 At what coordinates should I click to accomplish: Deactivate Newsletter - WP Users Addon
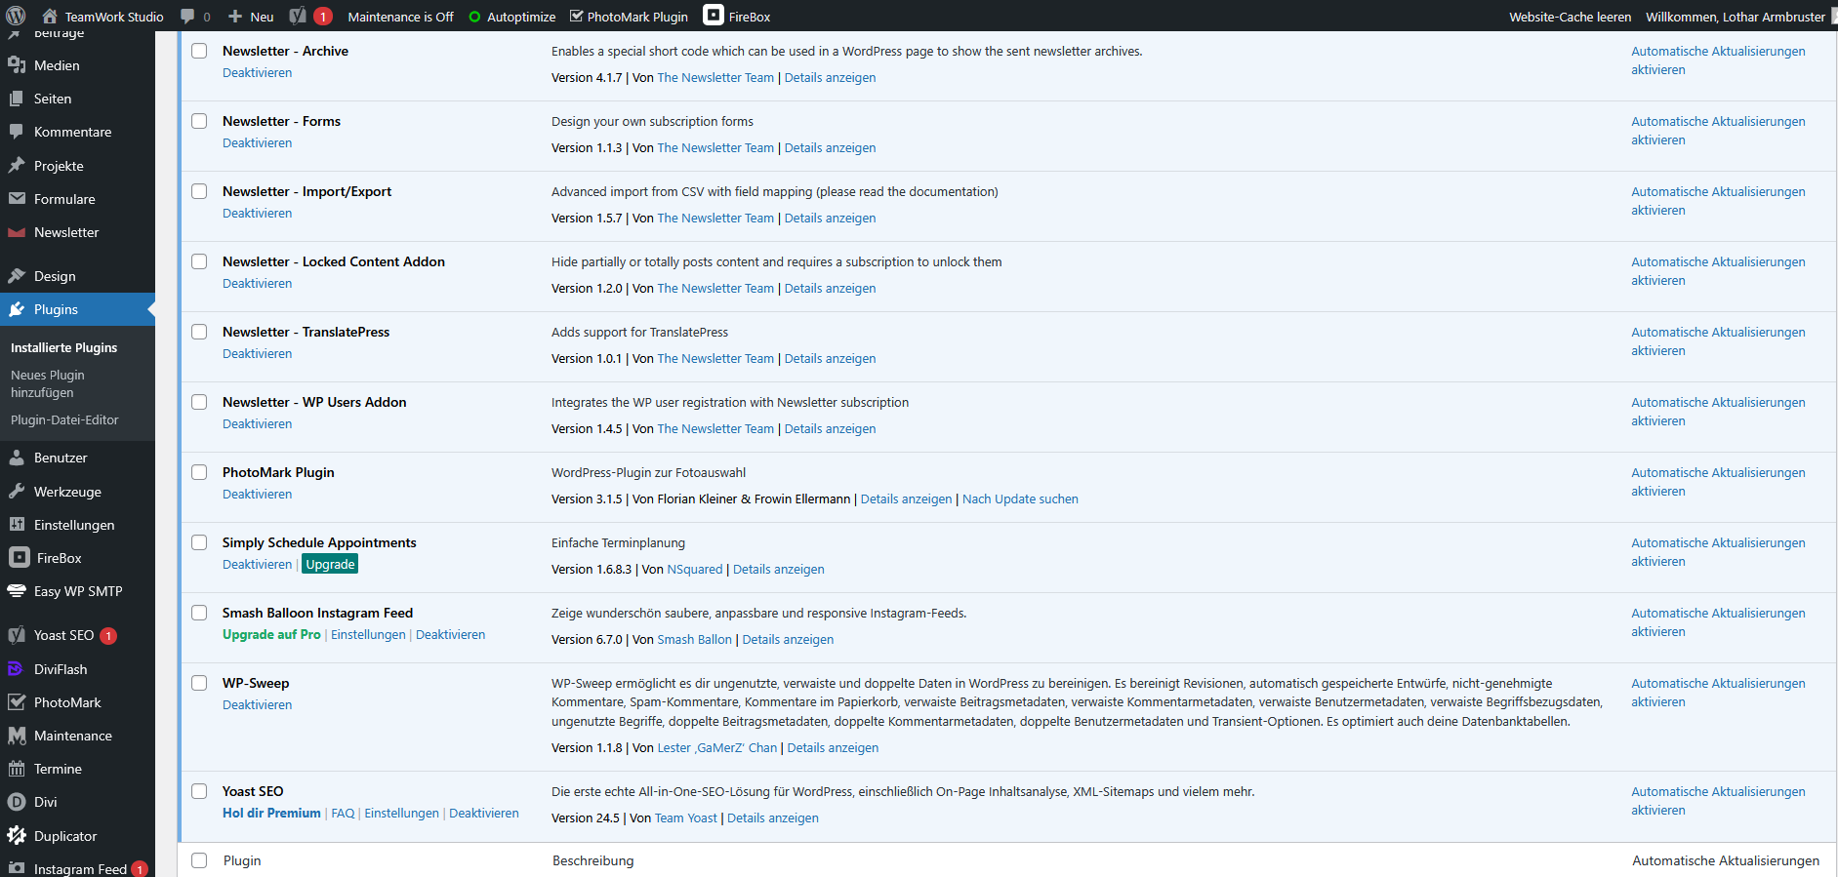(x=257, y=423)
